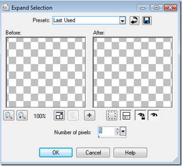Toggle the show/hide previews button

coord(126,115)
